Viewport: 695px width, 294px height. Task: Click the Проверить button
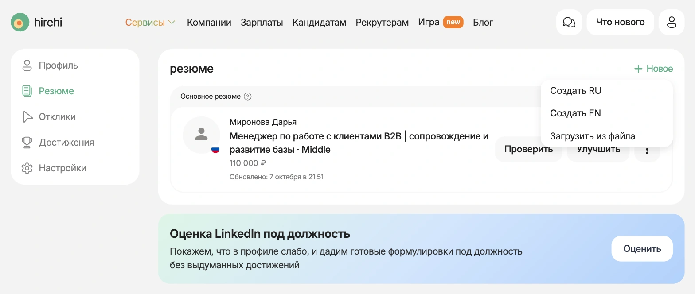pos(528,149)
